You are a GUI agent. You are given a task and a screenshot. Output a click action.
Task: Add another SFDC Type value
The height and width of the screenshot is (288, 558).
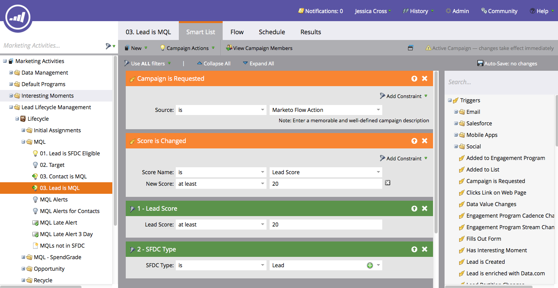[x=370, y=265]
